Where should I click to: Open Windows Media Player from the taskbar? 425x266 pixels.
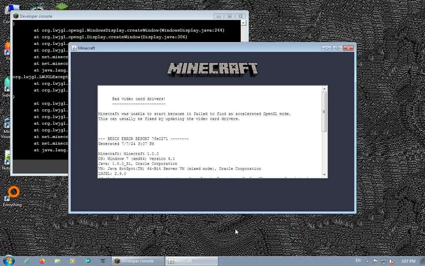pos(73,261)
